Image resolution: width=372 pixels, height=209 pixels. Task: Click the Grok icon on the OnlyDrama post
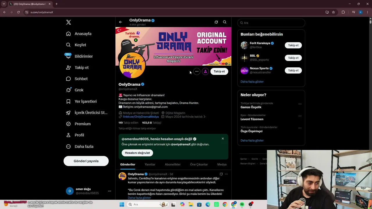point(221,174)
